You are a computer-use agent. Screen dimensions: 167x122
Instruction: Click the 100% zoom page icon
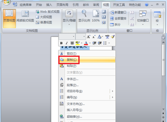(96, 14)
